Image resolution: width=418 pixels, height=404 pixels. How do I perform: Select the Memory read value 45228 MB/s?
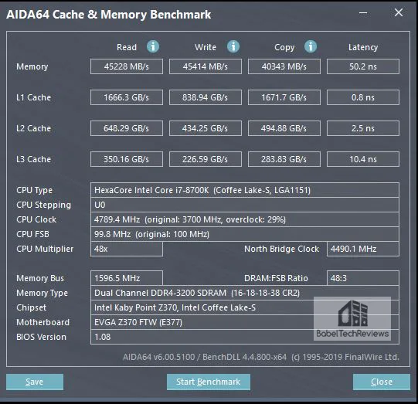coord(127,66)
